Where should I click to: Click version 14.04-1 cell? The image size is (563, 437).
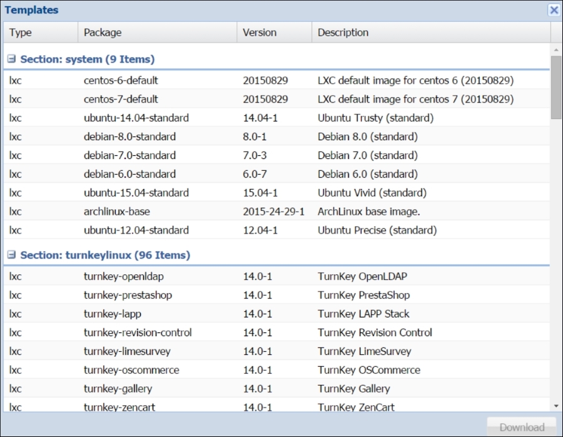260,118
